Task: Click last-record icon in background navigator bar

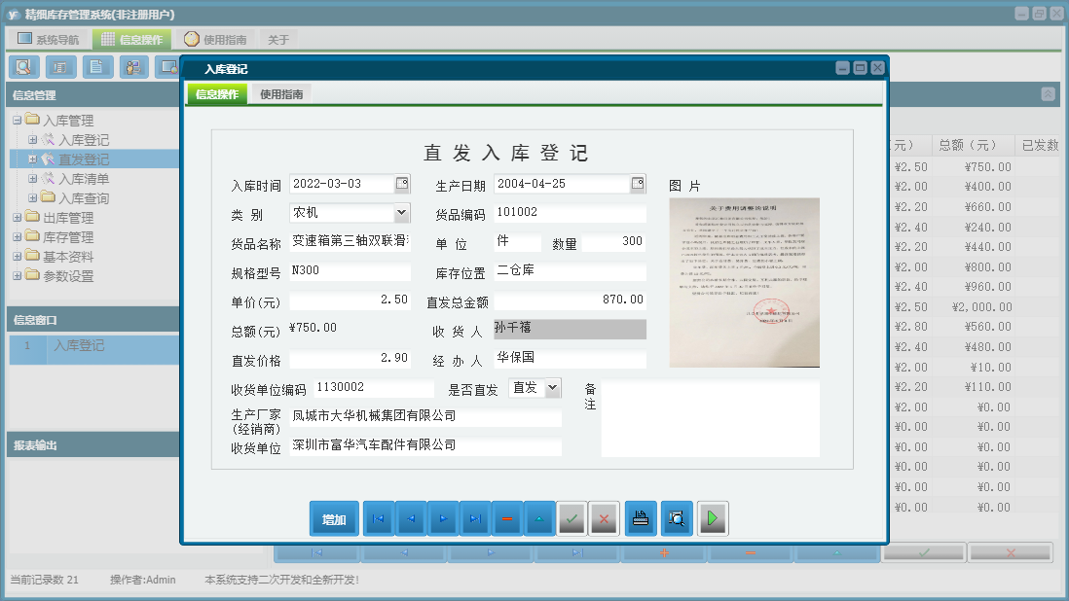Action: coord(577,553)
